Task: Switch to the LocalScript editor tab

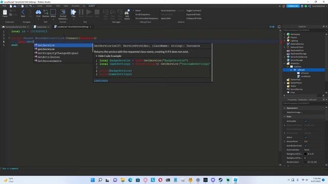Action: point(72,27)
